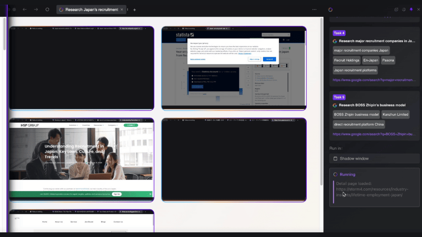Click the green Connect button on the HSP Group page
This screenshot has height=237, width=422.
[x=131, y=125]
